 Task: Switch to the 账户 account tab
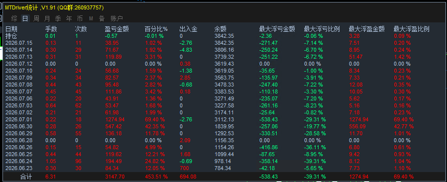116,19
